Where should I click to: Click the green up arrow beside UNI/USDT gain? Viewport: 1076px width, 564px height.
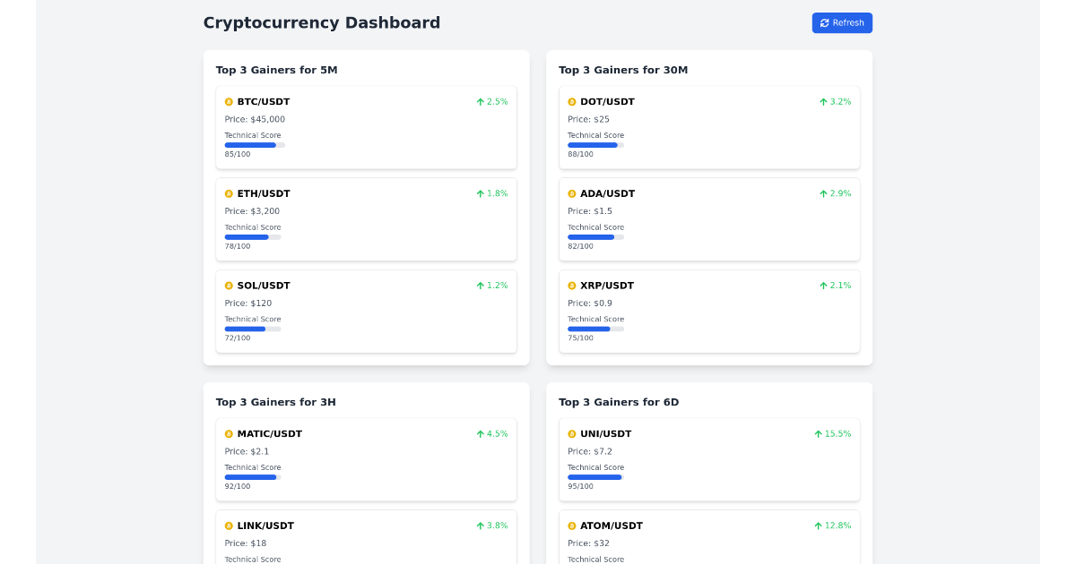819,433
